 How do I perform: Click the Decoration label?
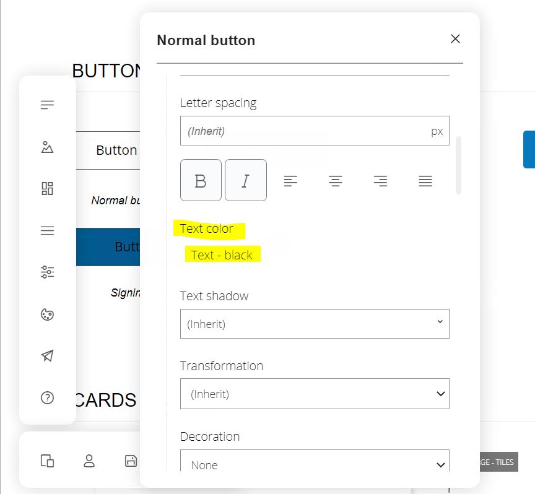point(210,436)
